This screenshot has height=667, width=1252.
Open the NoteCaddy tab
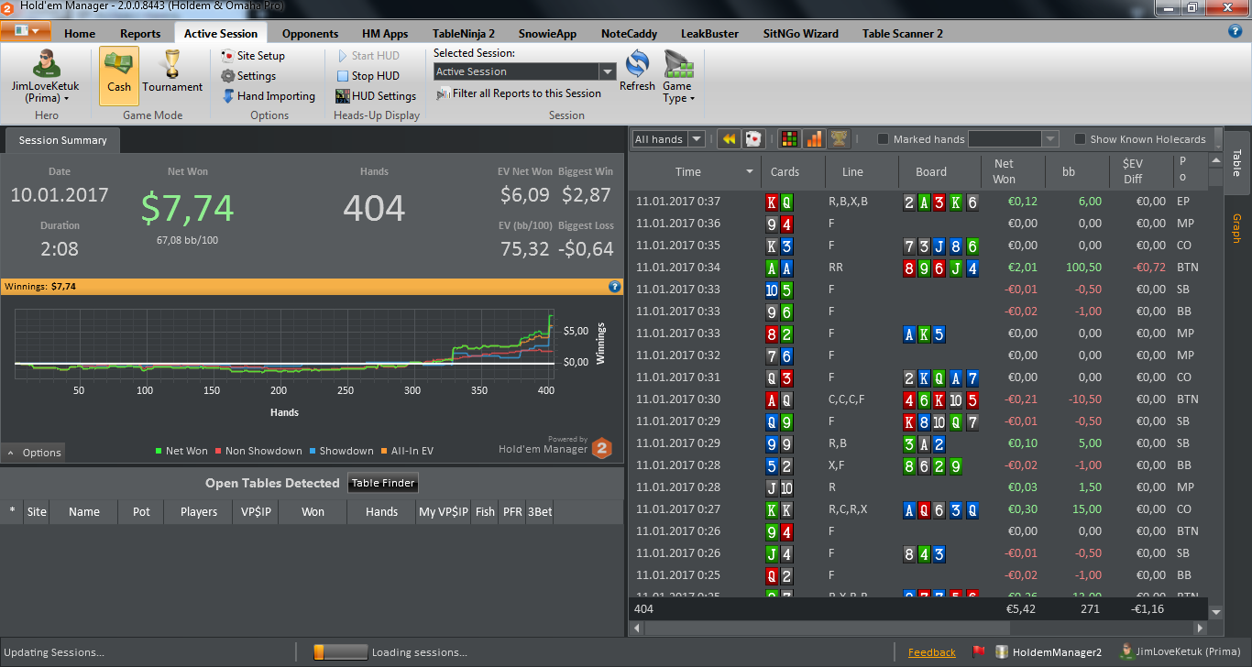point(629,34)
